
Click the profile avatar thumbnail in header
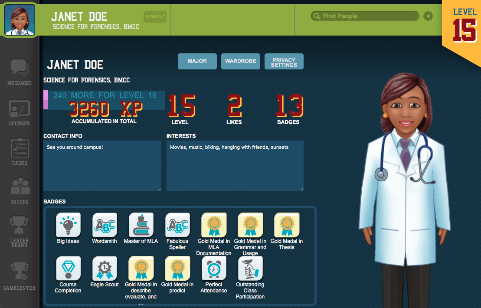20,20
